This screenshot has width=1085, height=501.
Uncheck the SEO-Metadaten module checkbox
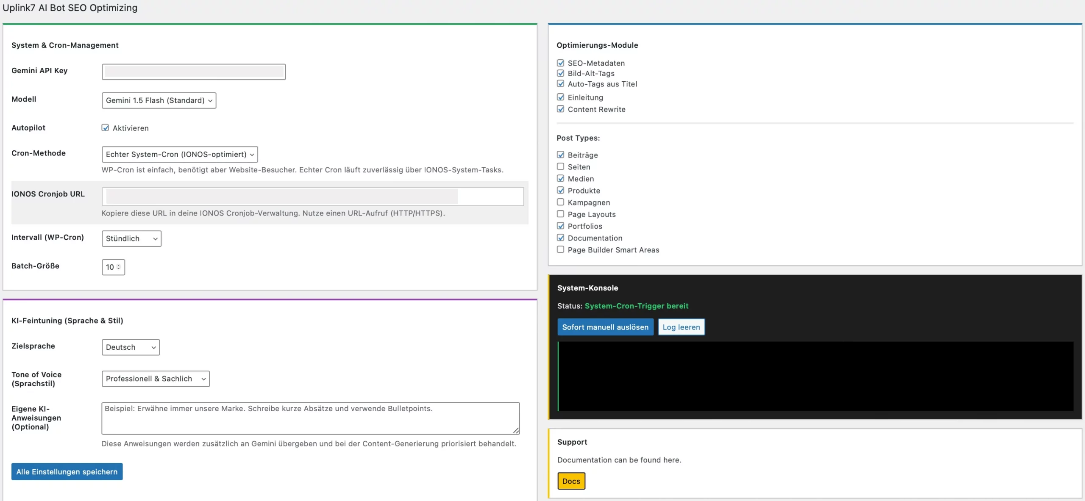coord(560,63)
